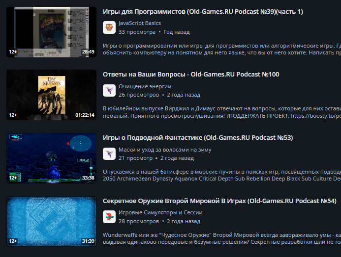Click description starting Опускаемся в нашей батисфере
The width and height of the screenshot is (341, 257).
[x=222, y=175]
